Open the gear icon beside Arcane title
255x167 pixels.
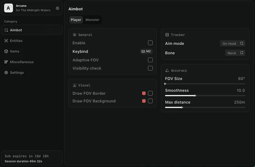tap(57, 8)
